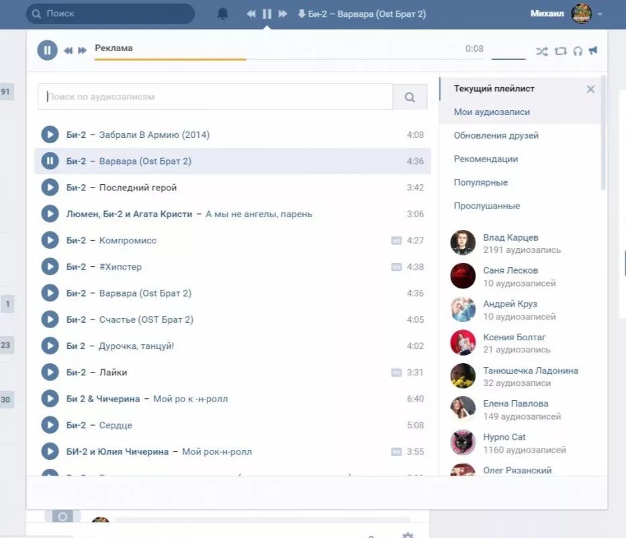Click HQ badge on #Хипстер track

tap(396, 267)
